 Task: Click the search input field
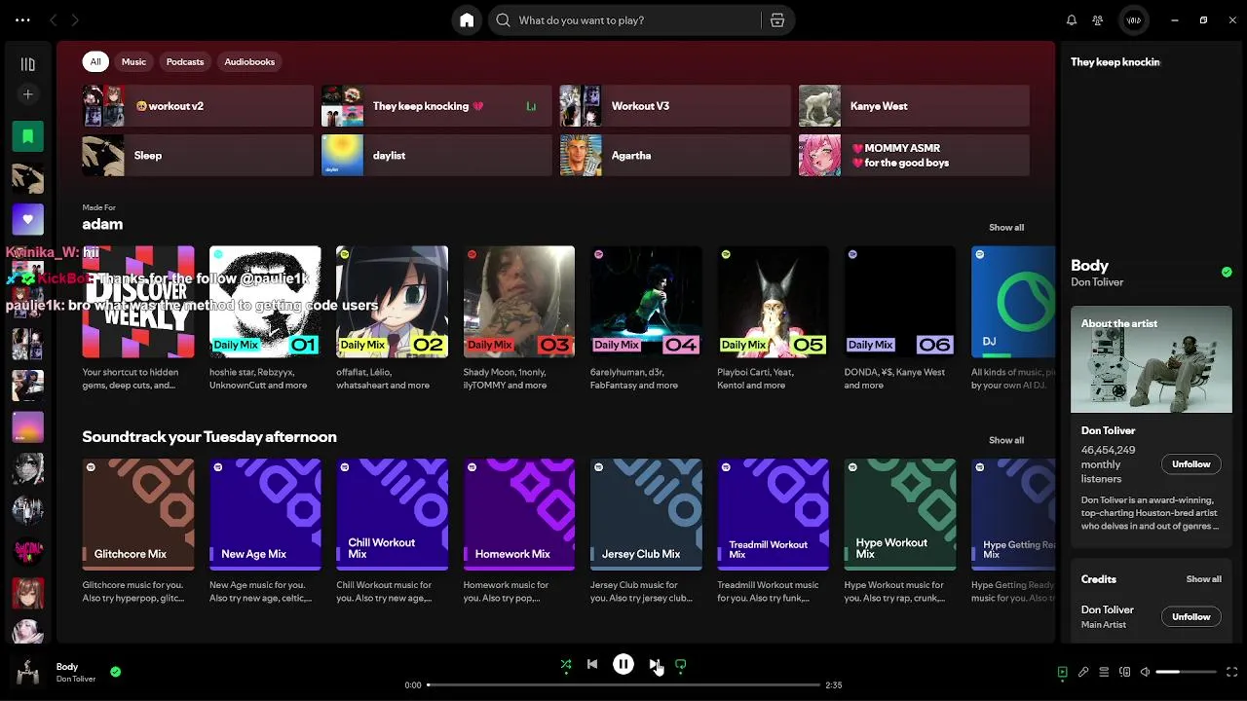coord(624,19)
